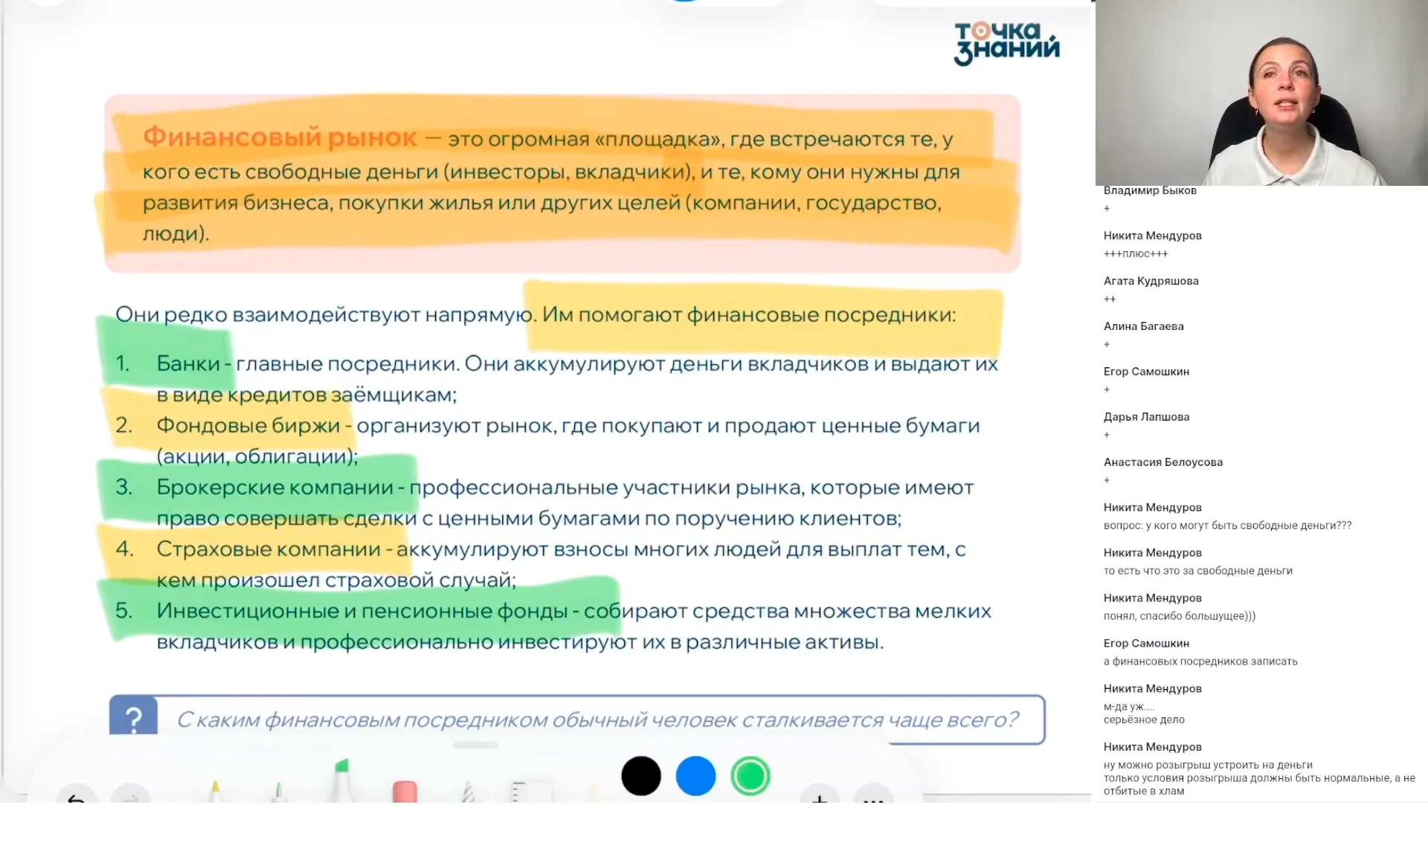Select the black color swatch
Viewport: 1428px width, 854px height.
(641, 776)
